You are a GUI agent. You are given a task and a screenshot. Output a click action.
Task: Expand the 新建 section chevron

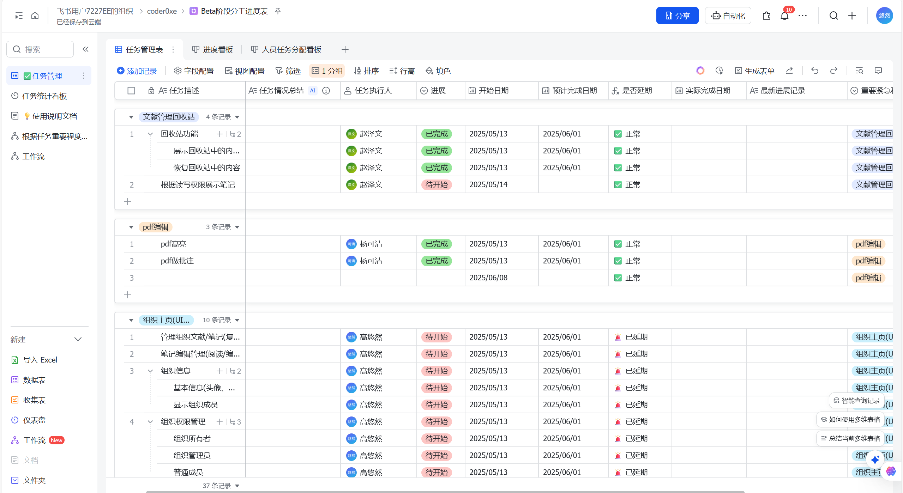pyautogui.click(x=78, y=339)
